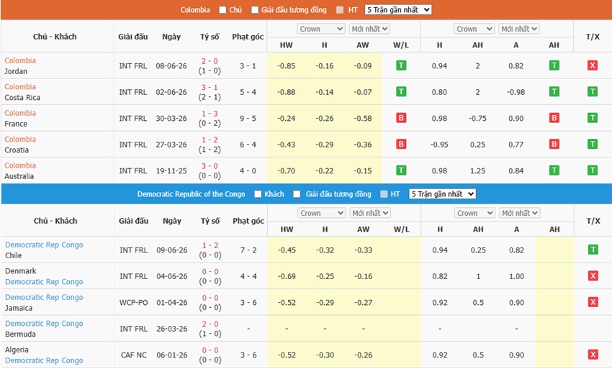
Task: Click red B W/L icon in Croatia row
Action: (401, 144)
